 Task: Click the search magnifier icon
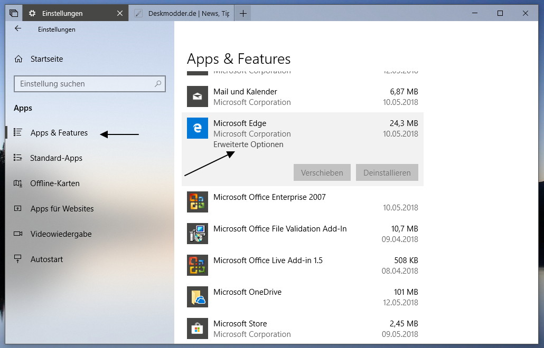pyautogui.click(x=158, y=84)
